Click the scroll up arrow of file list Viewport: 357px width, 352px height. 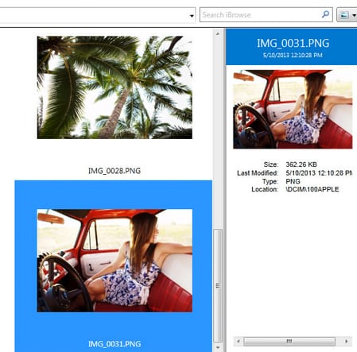click(218, 33)
